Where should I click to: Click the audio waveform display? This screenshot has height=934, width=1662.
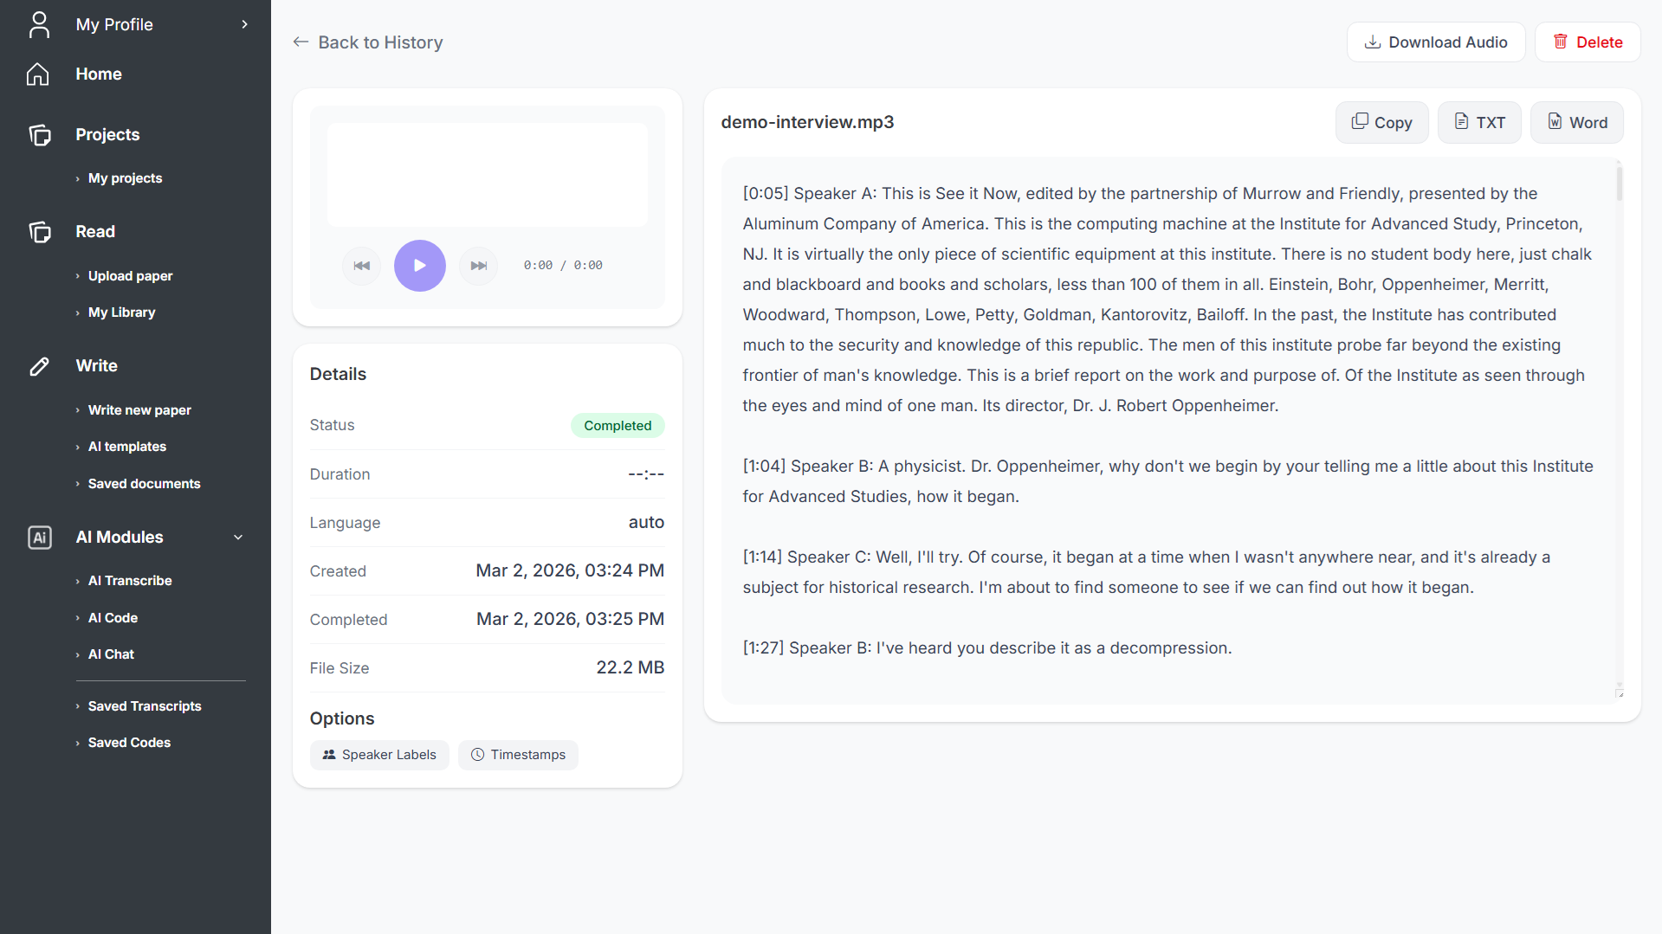487,175
